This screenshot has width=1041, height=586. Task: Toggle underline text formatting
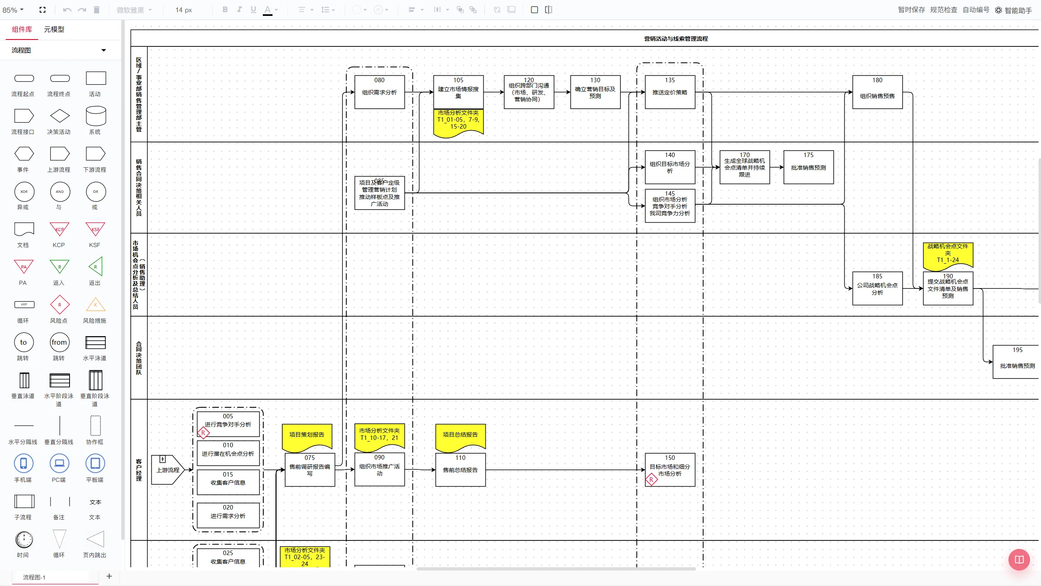(253, 9)
